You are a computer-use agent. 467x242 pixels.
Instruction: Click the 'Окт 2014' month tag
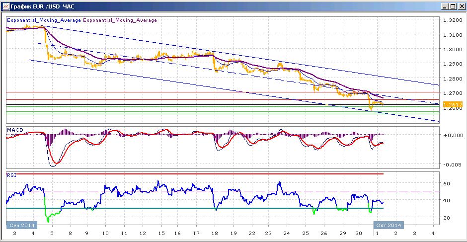coord(389,225)
